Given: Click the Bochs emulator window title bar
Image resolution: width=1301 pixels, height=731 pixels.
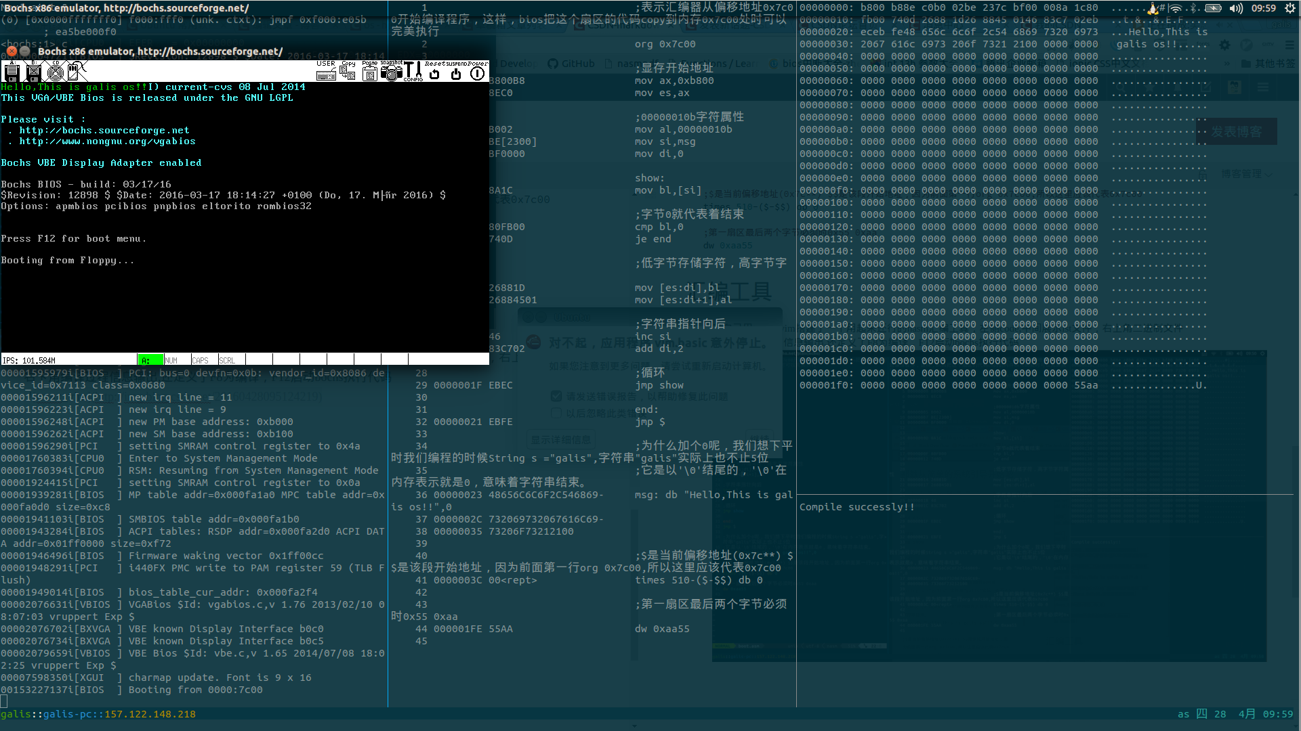Looking at the screenshot, I should point(244,51).
